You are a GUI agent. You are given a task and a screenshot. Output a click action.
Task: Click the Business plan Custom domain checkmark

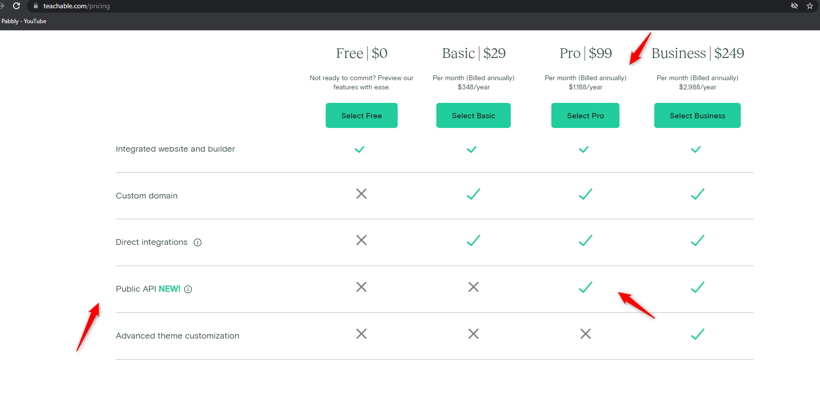698,194
